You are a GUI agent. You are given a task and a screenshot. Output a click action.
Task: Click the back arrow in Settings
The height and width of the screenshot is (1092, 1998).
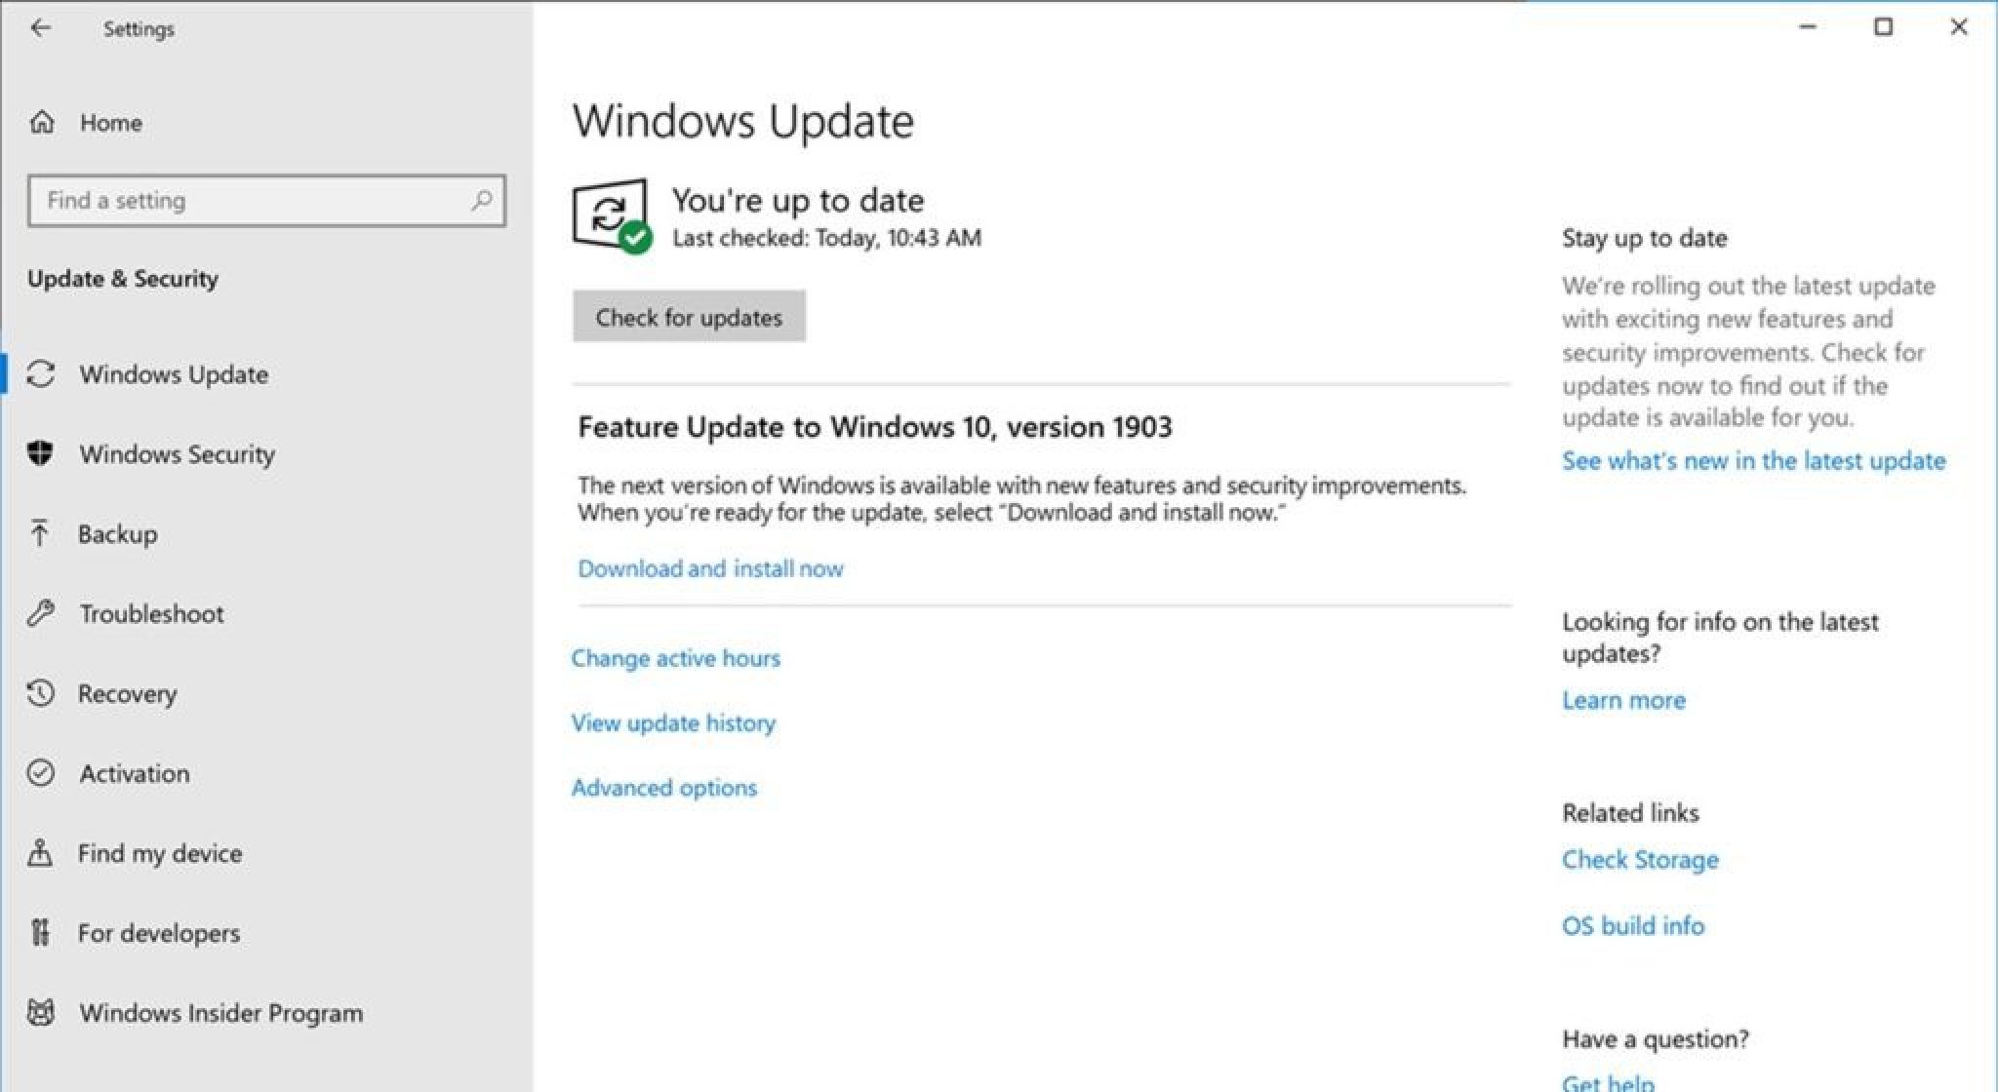[41, 28]
